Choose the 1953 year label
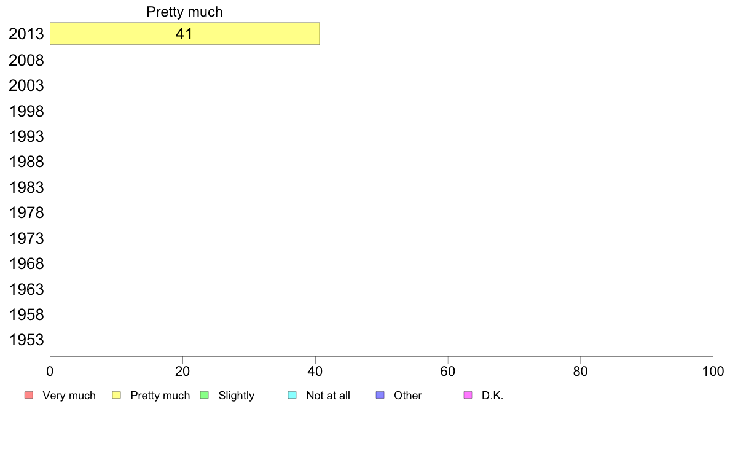The height and width of the screenshot is (452, 730). (26, 340)
